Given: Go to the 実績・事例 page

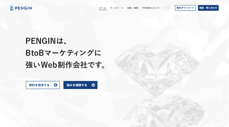Looking at the screenshot, I should pyautogui.click(x=132, y=8).
